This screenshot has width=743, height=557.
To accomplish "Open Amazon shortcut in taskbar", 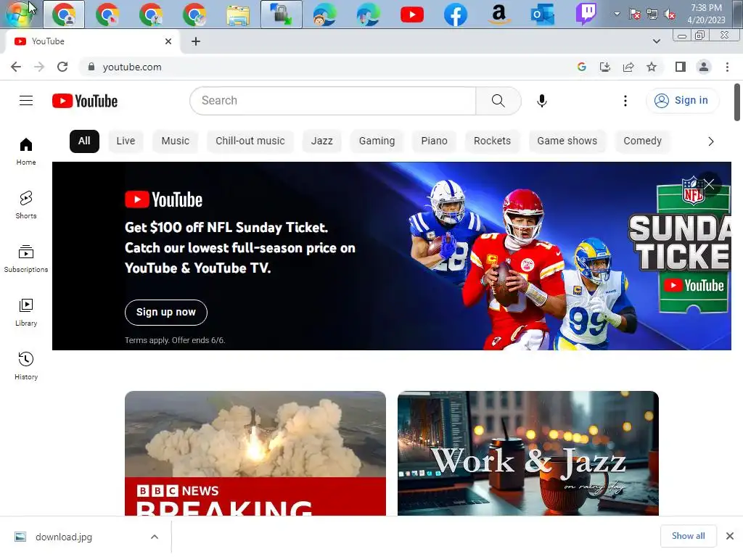I will tap(498, 15).
